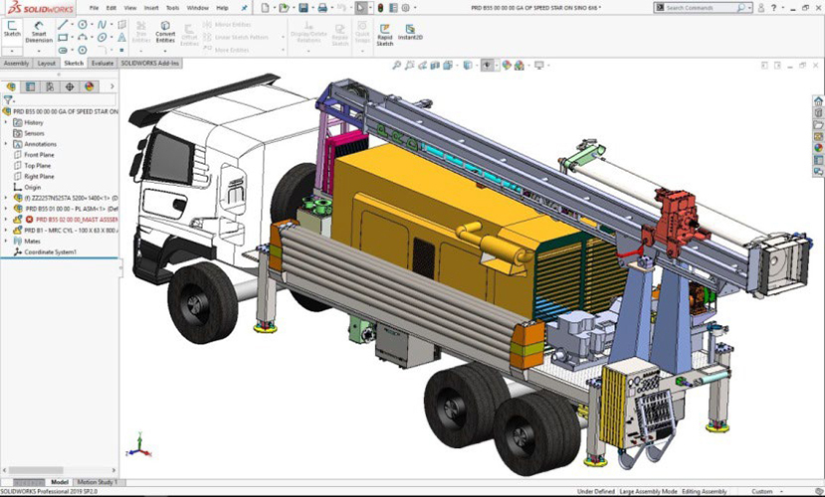Open the Insert menu
This screenshot has width=825, height=497.
[151, 8]
